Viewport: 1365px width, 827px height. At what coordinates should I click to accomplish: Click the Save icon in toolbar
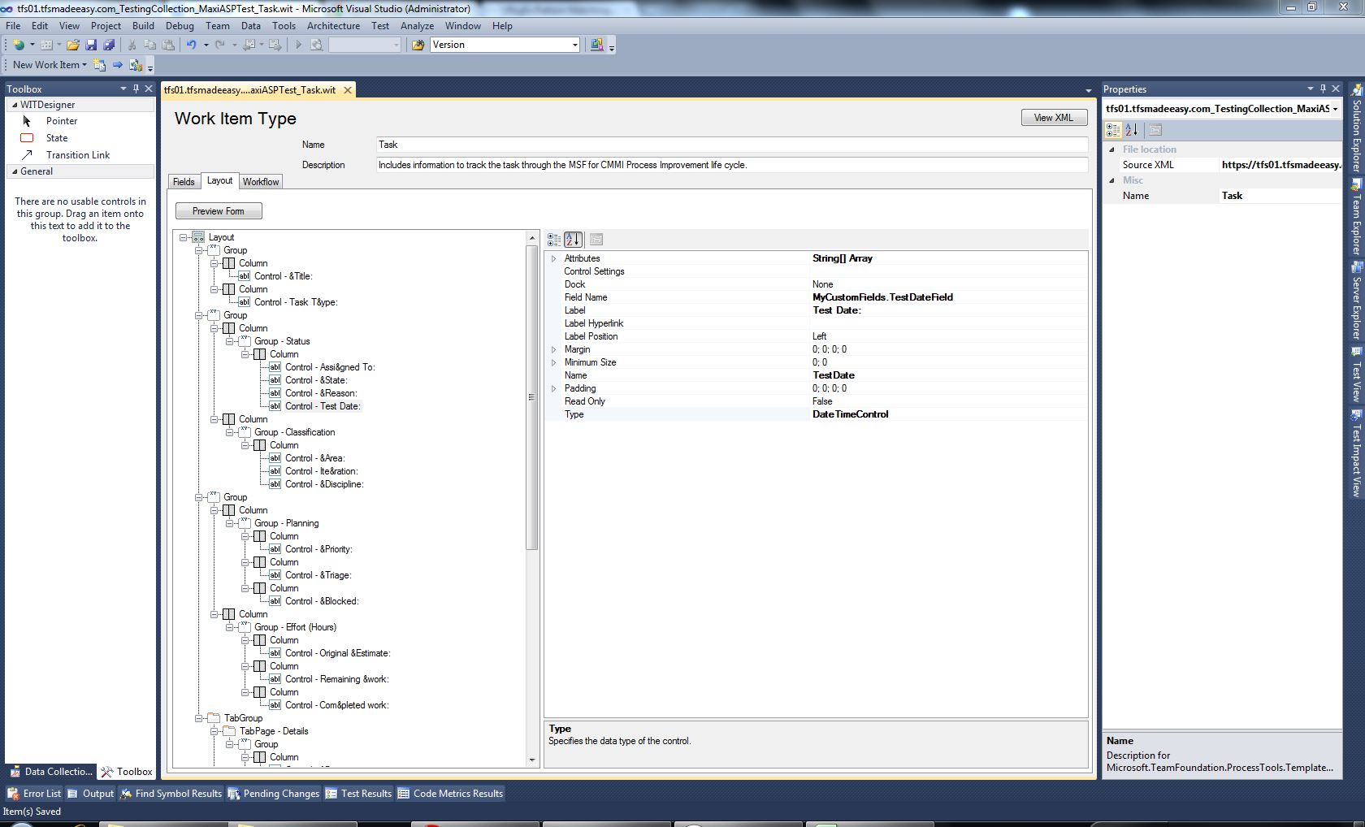[x=91, y=45]
